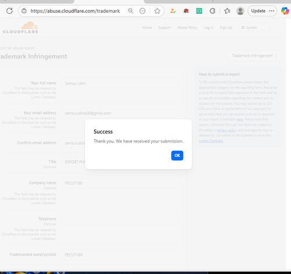
Task: Click the site info lock icon
Action: tap(24, 11)
